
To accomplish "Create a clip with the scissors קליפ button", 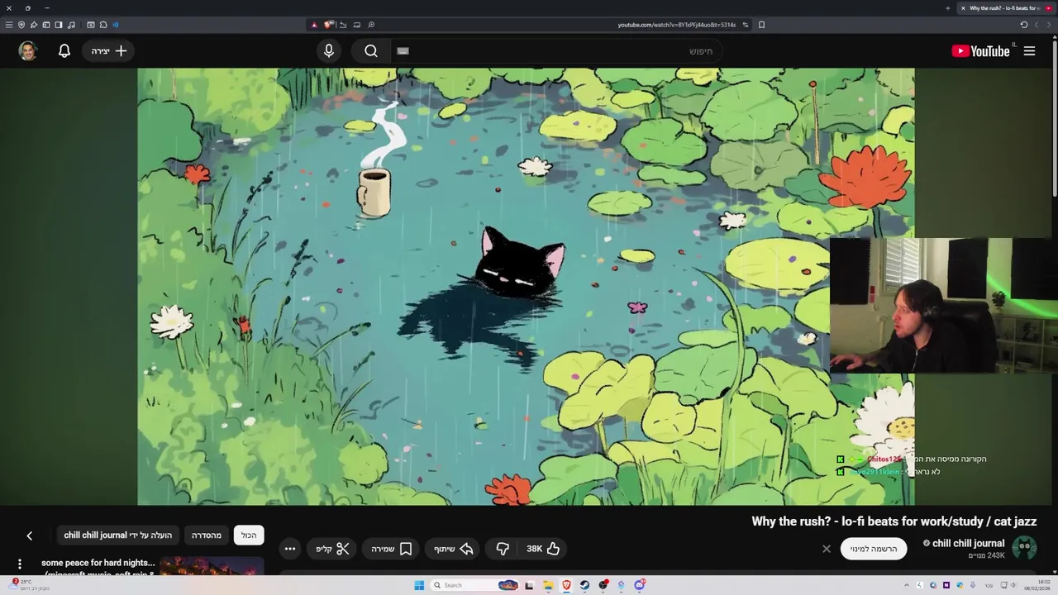I will (332, 549).
